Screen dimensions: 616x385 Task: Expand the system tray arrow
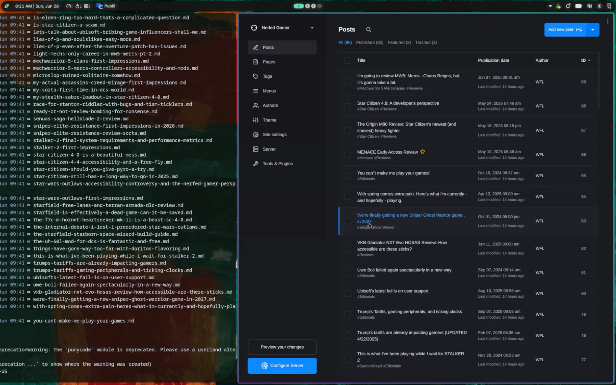pos(550,6)
